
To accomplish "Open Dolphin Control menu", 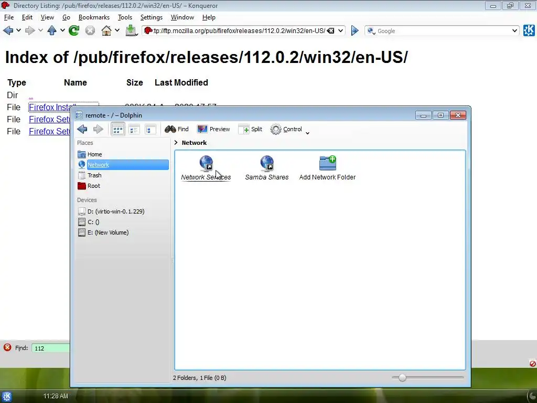I will click(x=286, y=129).
